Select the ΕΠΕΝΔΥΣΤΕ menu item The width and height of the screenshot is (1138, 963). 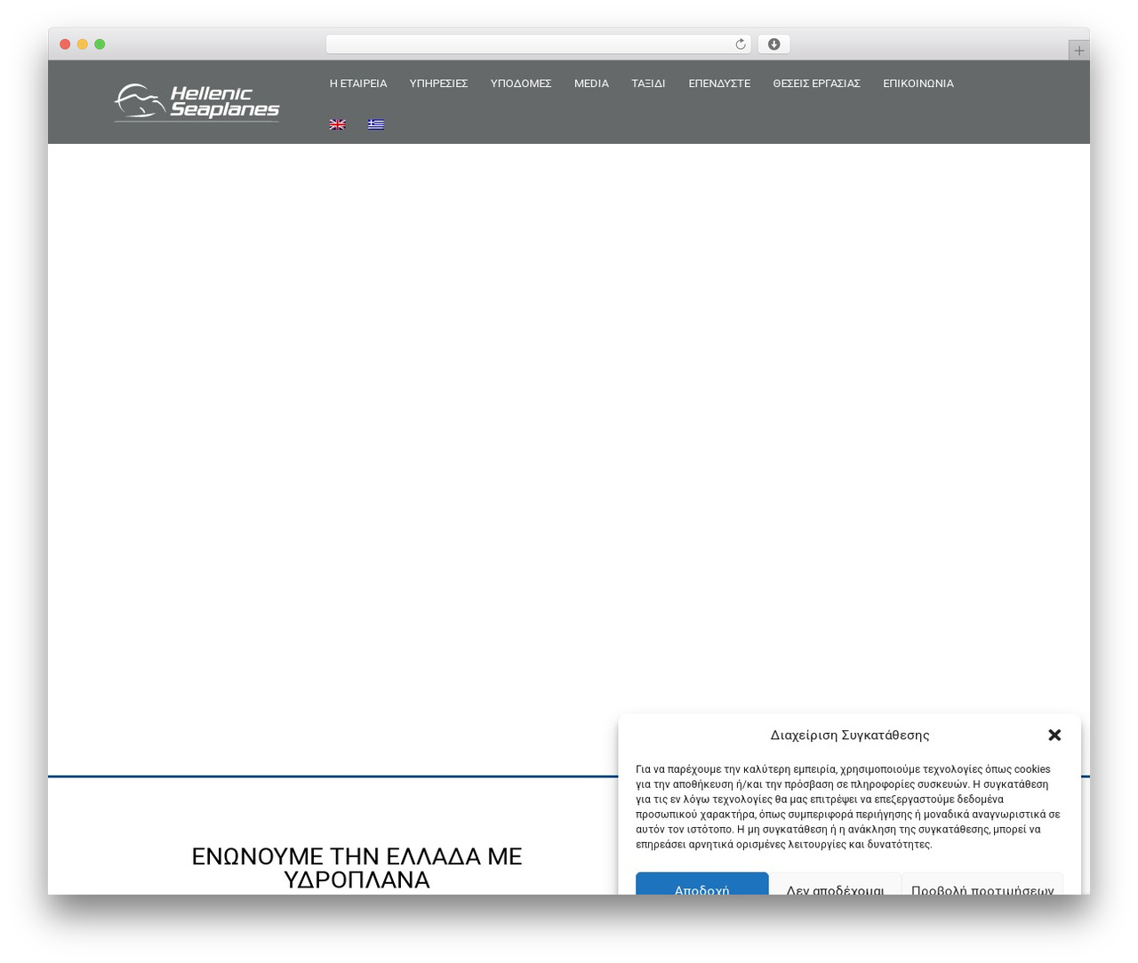coord(719,84)
